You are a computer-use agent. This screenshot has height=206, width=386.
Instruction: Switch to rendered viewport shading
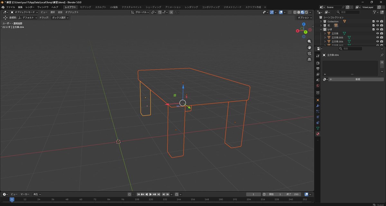point(306,12)
